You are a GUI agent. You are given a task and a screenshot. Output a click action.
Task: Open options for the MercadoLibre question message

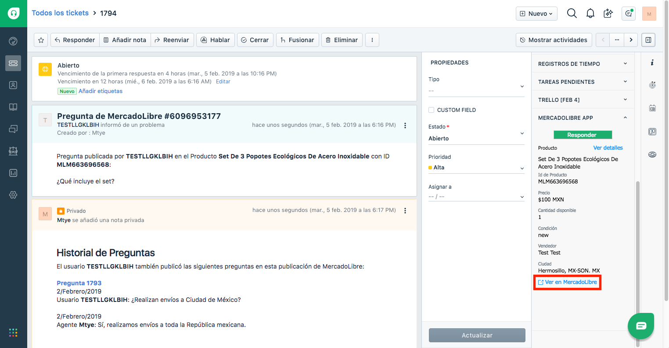[405, 126]
